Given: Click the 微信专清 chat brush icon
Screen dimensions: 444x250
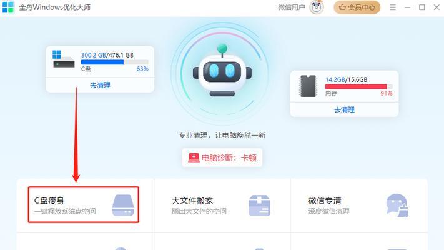Looking at the screenshot, I should click(397, 205).
